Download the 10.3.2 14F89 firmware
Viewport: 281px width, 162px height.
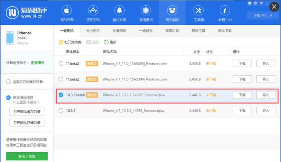pyautogui.click(x=242, y=111)
